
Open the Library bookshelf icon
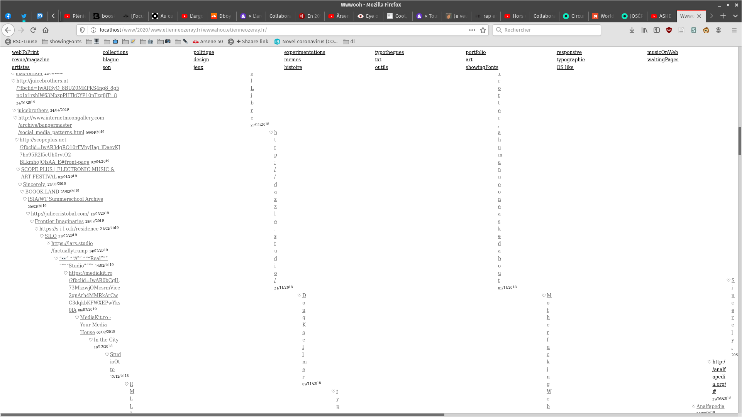click(x=644, y=30)
